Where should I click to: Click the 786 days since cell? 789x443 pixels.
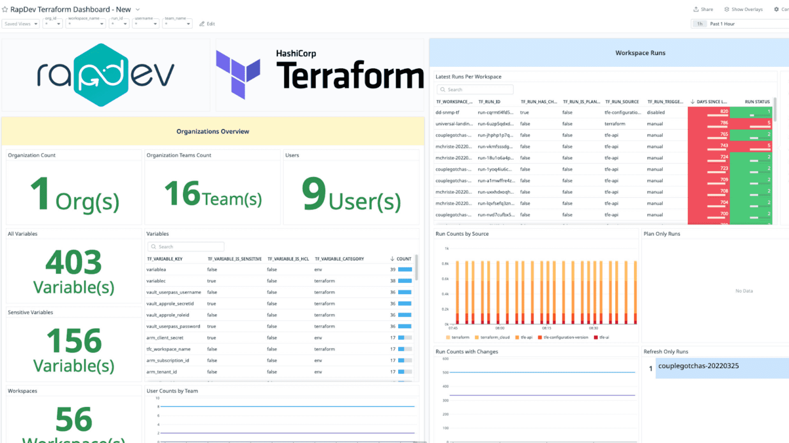709,124
